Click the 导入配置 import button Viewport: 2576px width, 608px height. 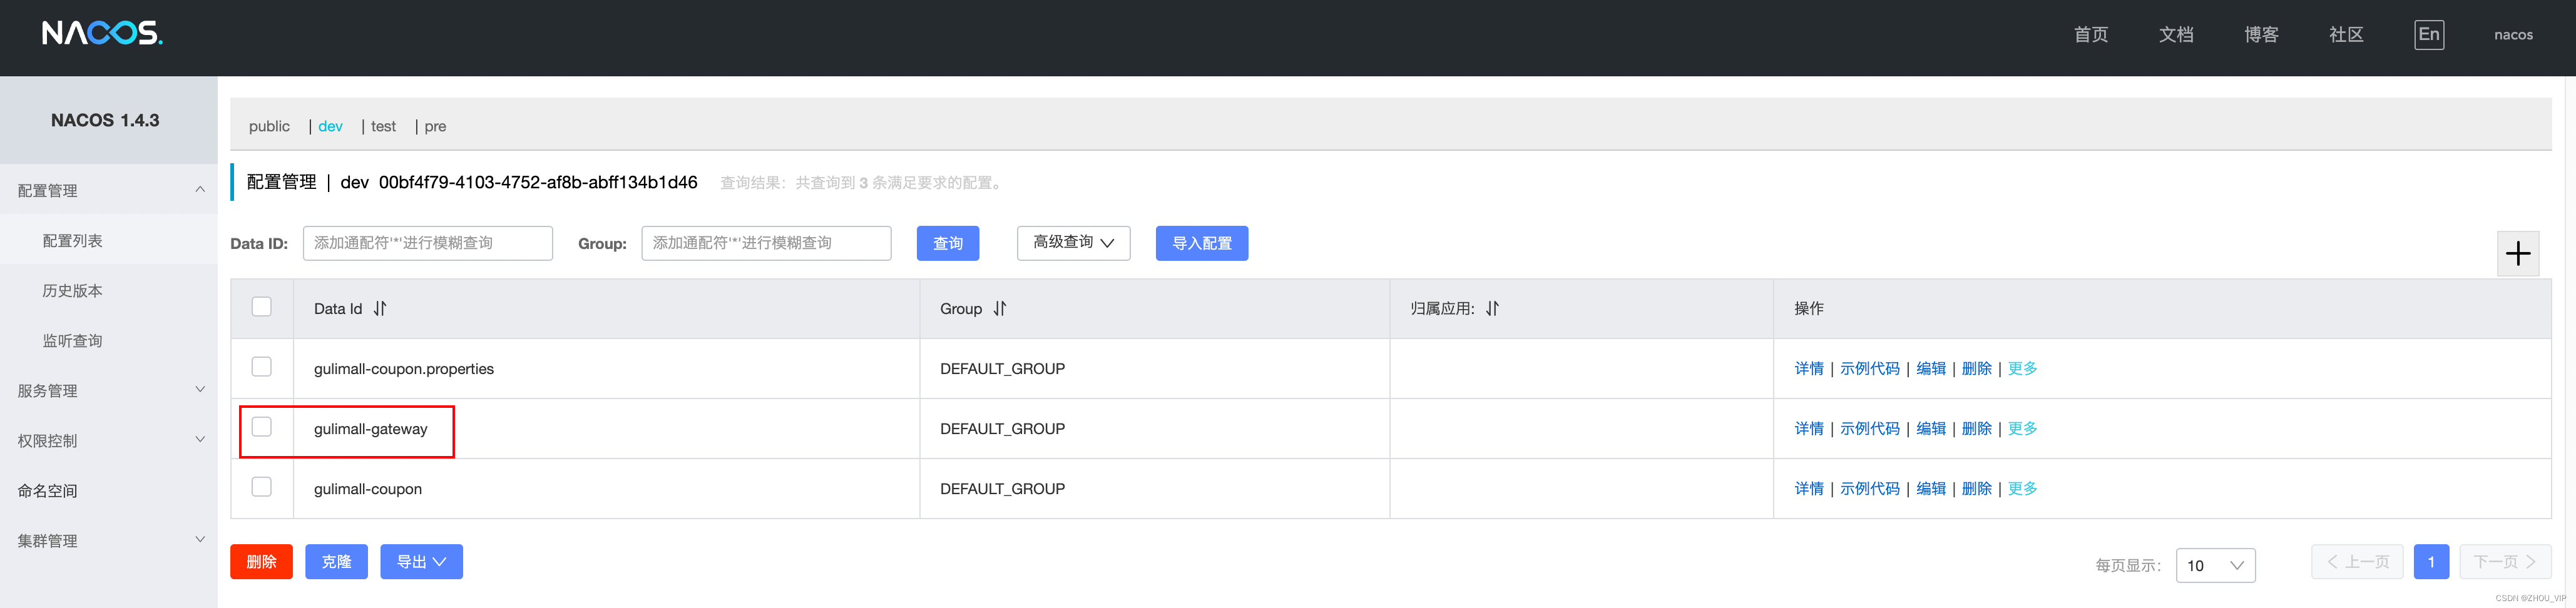(x=1201, y=243)
